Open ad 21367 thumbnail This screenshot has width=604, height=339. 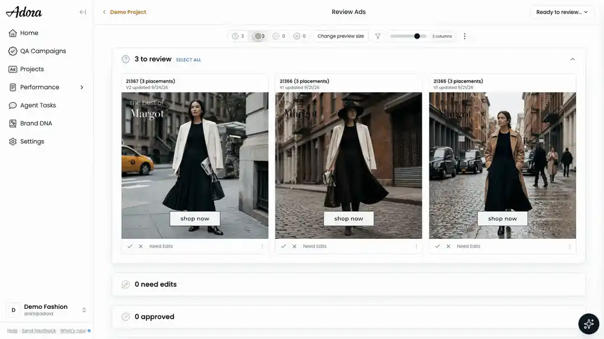195,165
